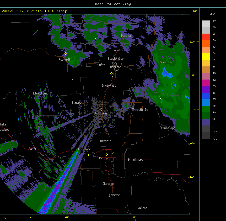Click the HighRiver town label
Image resolution: width=226 pixels, height=221 pixels.
[113, 195]
